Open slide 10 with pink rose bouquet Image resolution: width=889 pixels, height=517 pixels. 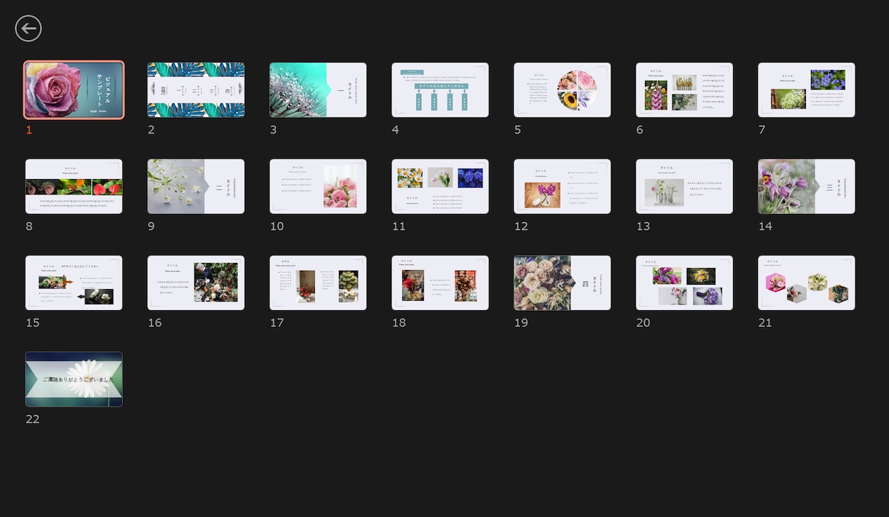click(x=318, y=186)
